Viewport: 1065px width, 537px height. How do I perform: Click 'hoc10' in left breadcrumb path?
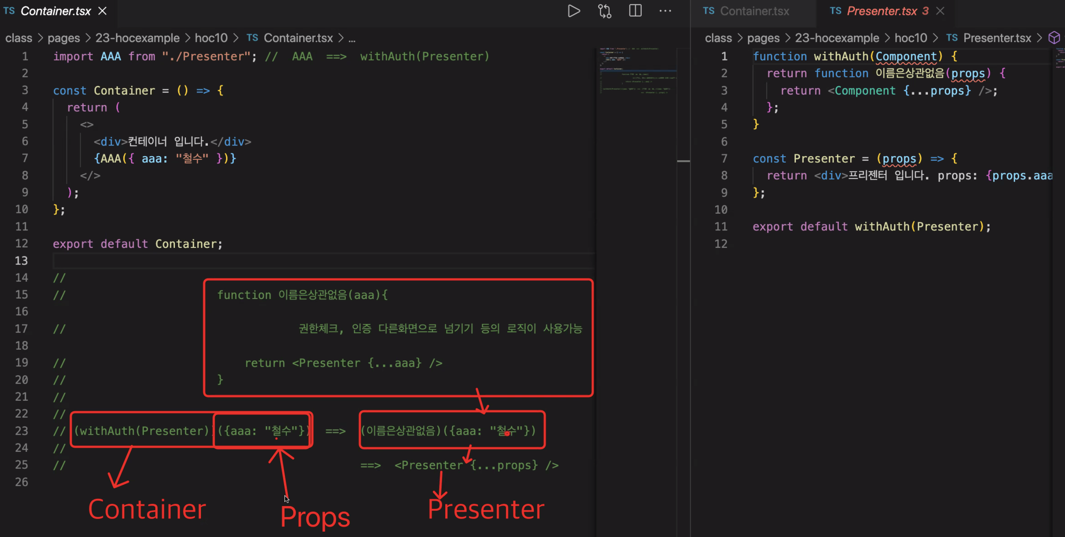pyautogui.click(x=211, y=38)
